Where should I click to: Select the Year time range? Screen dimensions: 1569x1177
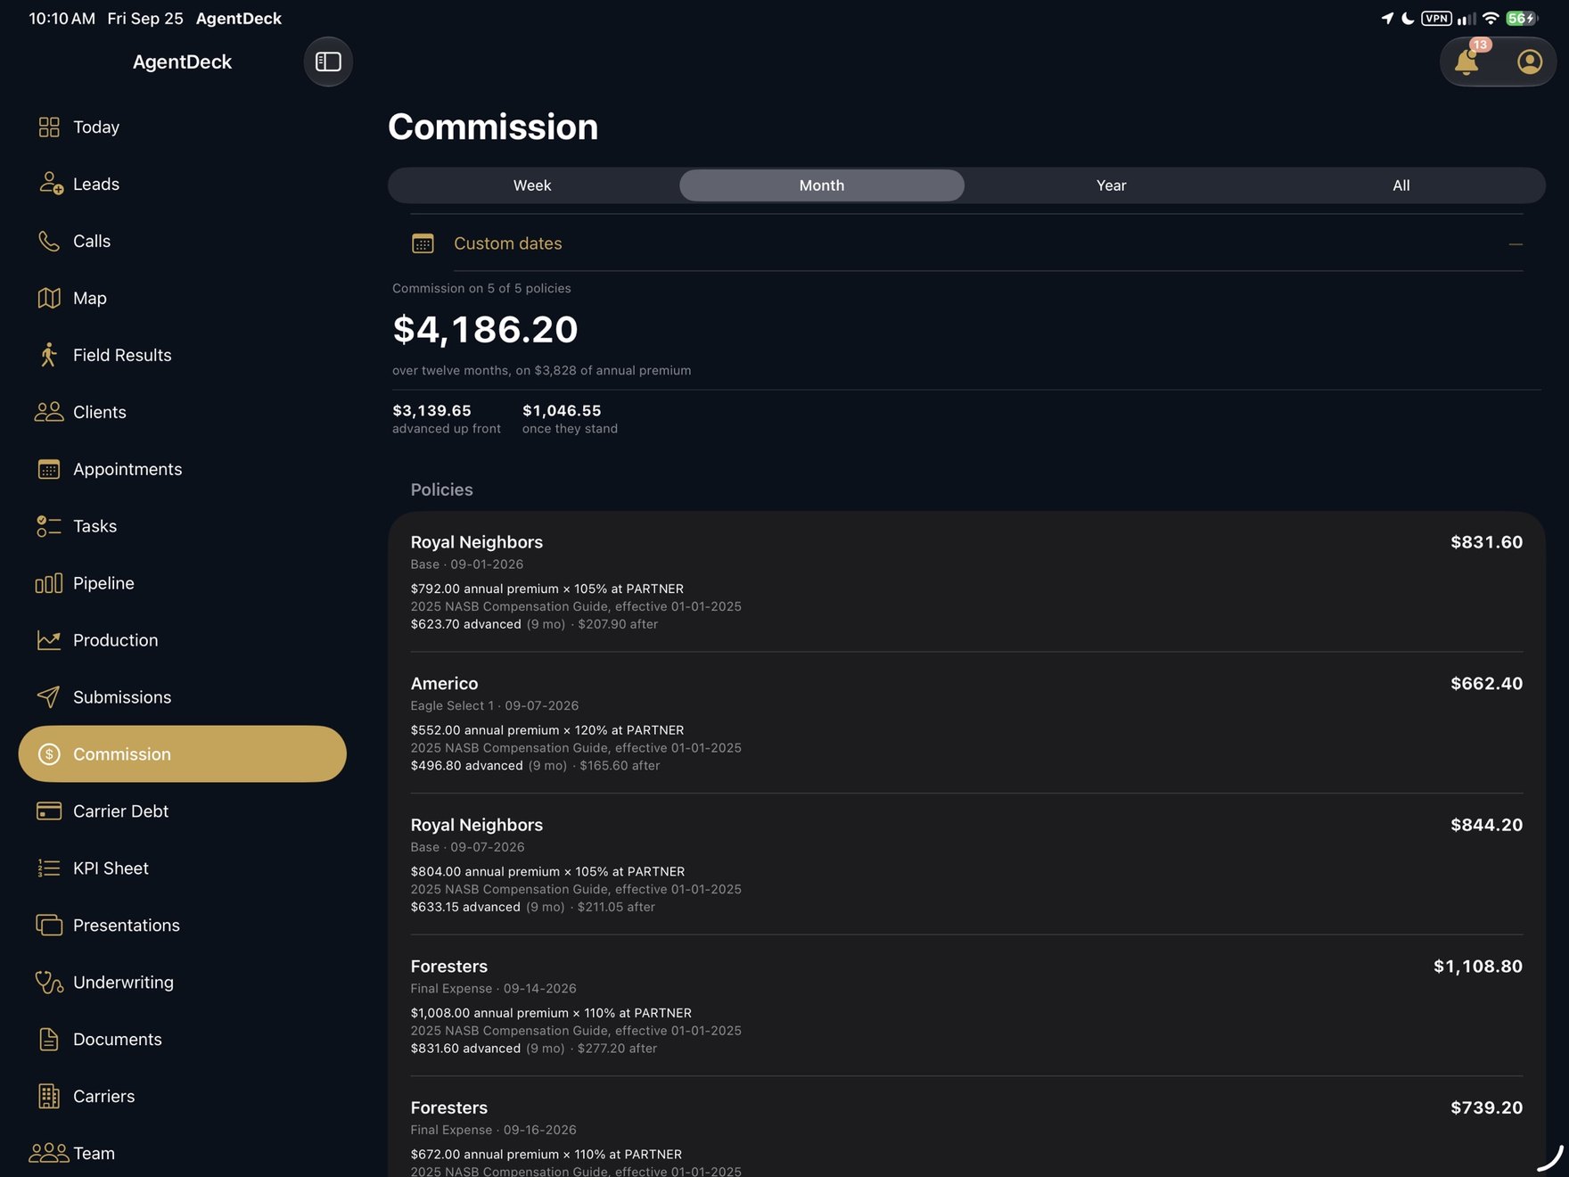(x=1112, y=185)
